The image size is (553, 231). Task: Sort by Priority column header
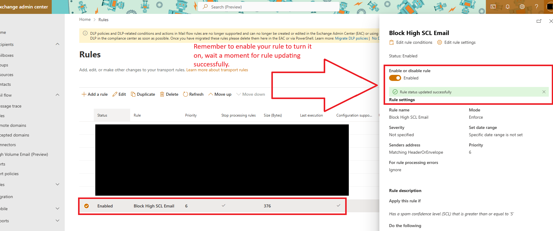pos(191,115)
